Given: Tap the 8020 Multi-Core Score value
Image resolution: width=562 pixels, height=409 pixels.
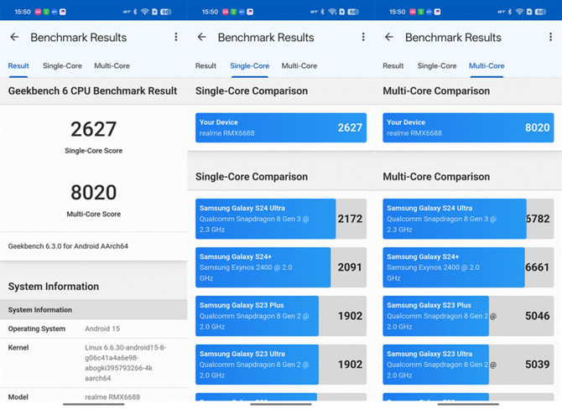Looking at the screenshot, I should [x=94, y=192].
